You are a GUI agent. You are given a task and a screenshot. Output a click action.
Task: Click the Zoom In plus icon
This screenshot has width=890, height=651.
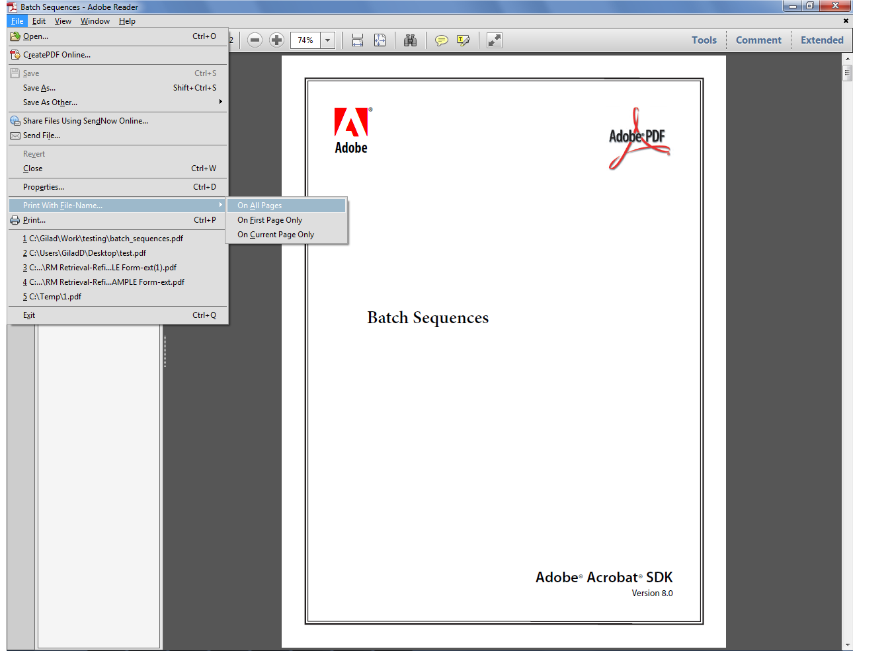click(276, 40)
